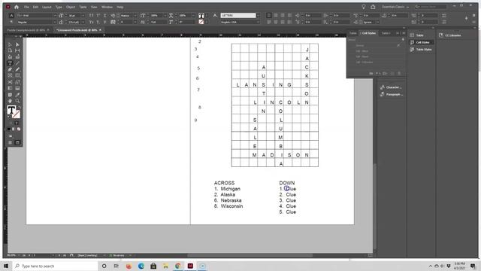Toggle Normal screen mode at the toolbox bottom

tap(10, 142)
